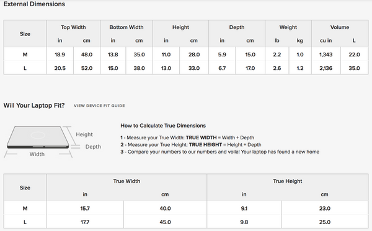Select the True Width header
This screenshot has width=372, height=231.
pyautogui.click(x=126, y=181)
